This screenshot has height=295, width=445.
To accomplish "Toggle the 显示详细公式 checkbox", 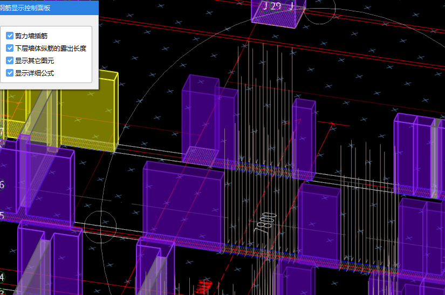I will [x=10, y=73].
